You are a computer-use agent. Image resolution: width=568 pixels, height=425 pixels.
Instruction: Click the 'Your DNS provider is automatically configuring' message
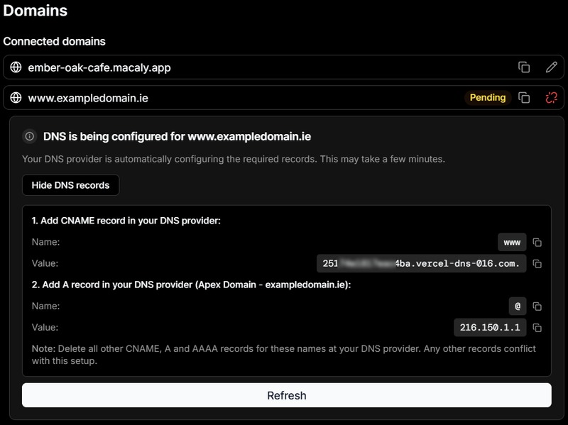pyautogui.click(x=234, y=159)
